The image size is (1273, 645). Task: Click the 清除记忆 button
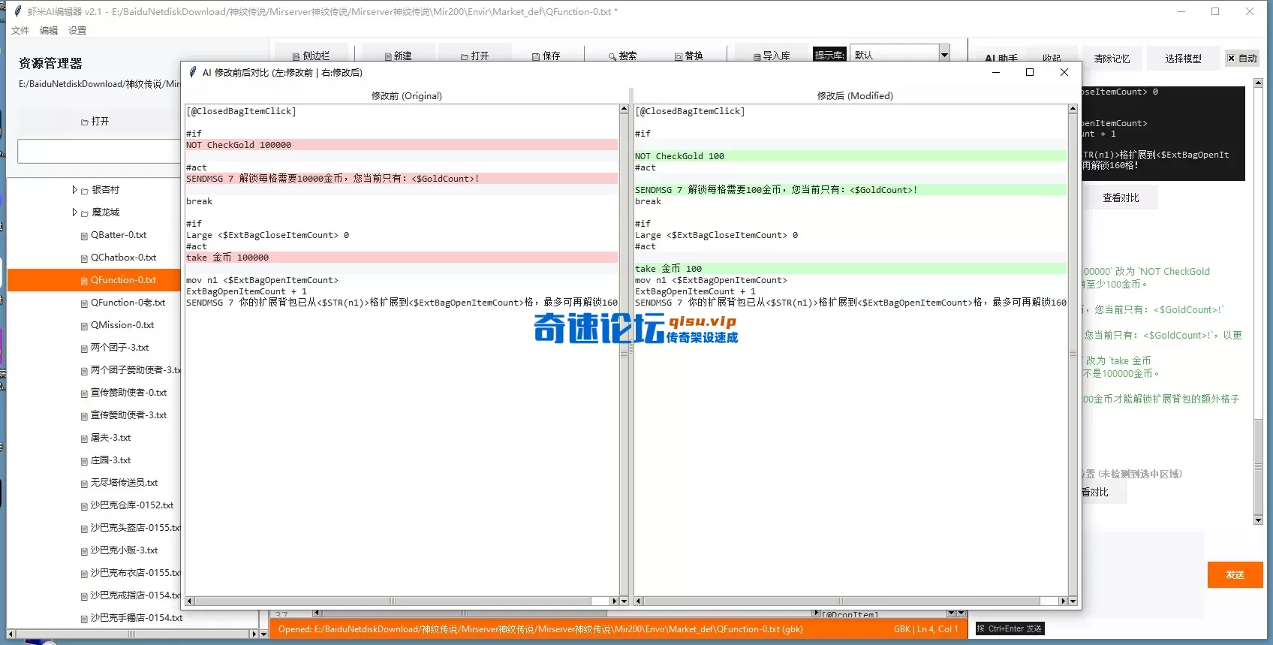point(1112,58)
